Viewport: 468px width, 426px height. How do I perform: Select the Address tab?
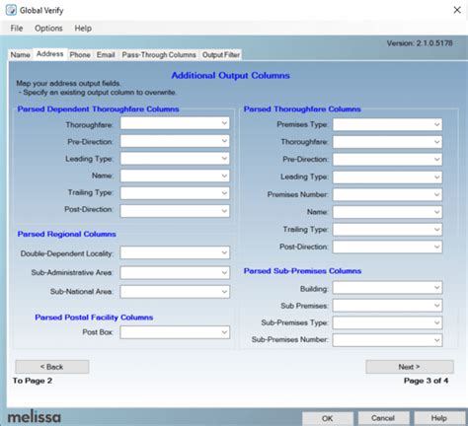49,53
